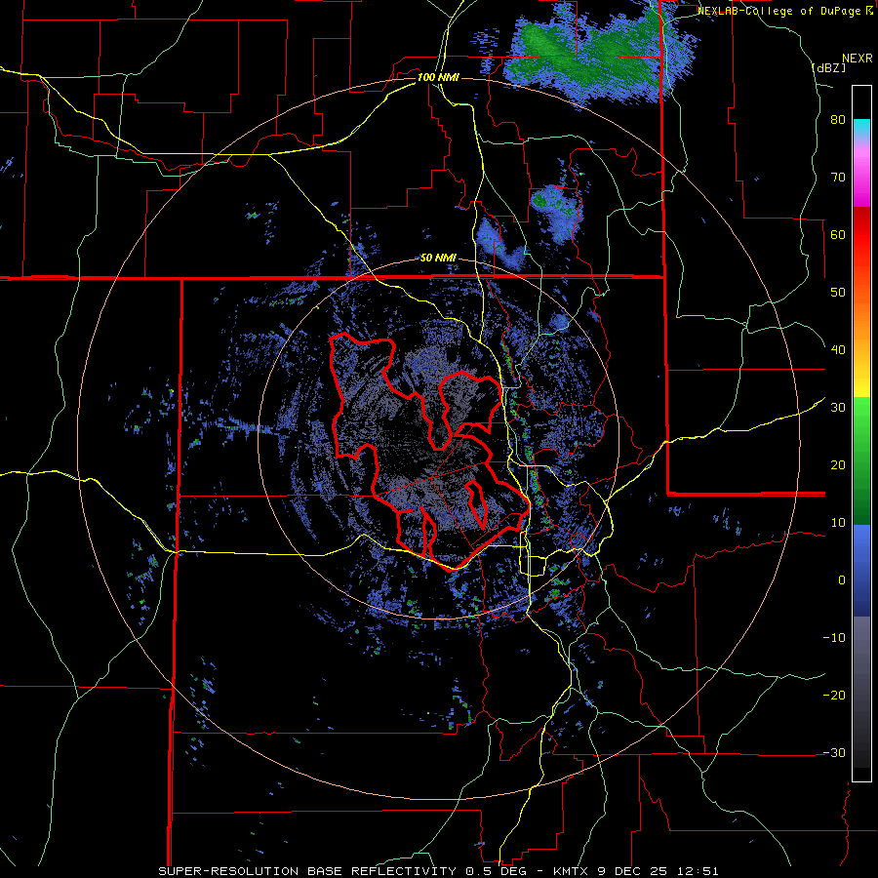Select the "-10" dBZ scale label
This screenshot has height=878, width=878.
click(834, 638)
